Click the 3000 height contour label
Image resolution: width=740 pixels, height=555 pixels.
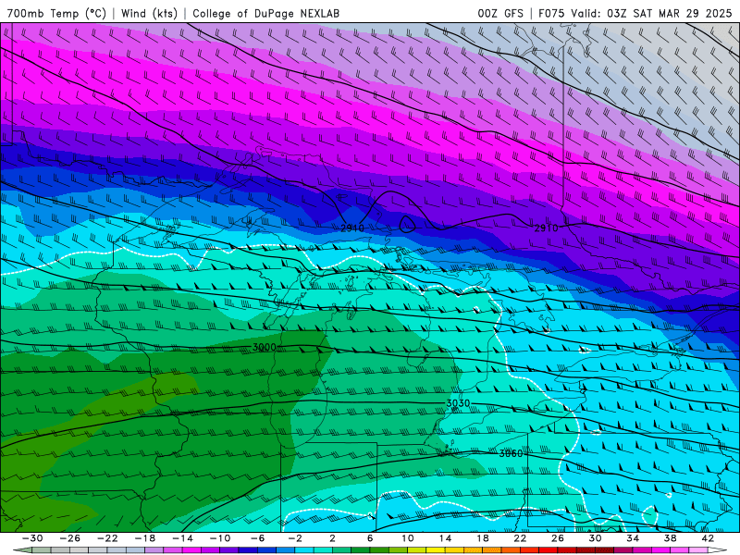pos(265,348)
